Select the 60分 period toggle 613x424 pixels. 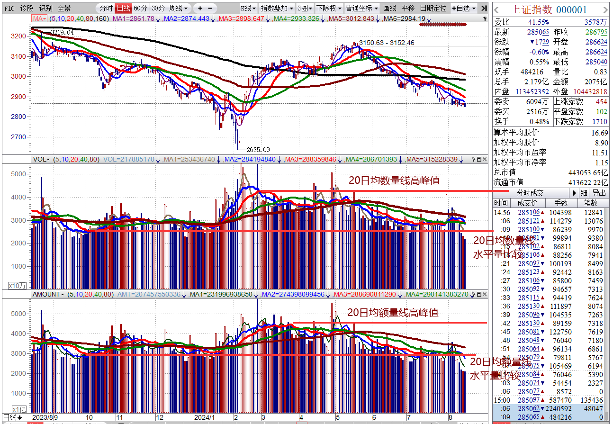(140, 8)
